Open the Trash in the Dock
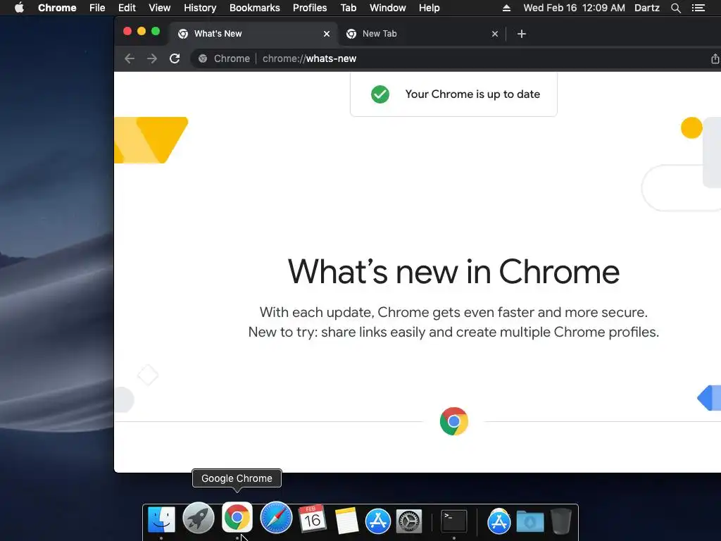The height and width of the screenshot is (541, 721). point(561,521)
